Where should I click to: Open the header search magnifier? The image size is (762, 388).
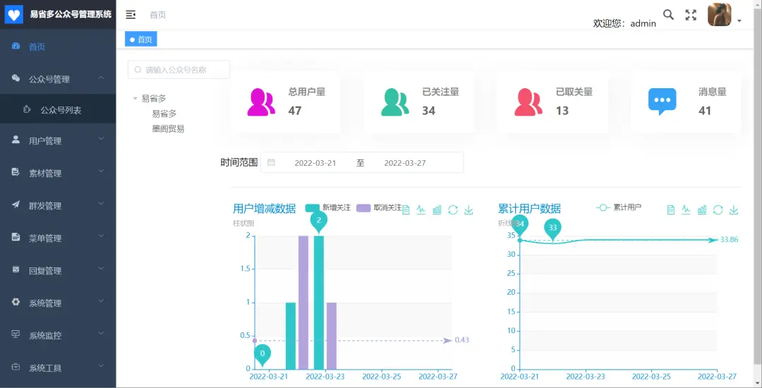tap(669, 15)
